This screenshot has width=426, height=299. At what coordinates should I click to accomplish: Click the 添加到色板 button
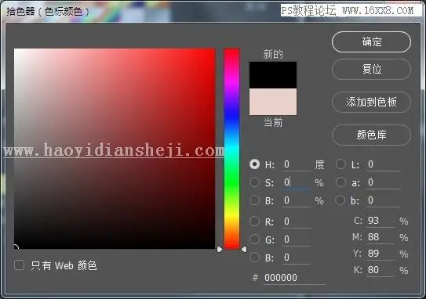click(x=371, y=102)
